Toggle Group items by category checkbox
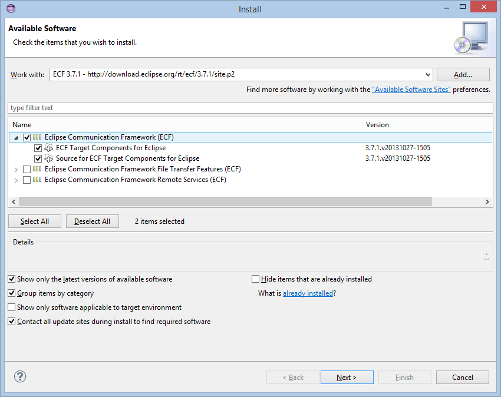This screenshot has width=501, height=397. coord(12,293)
